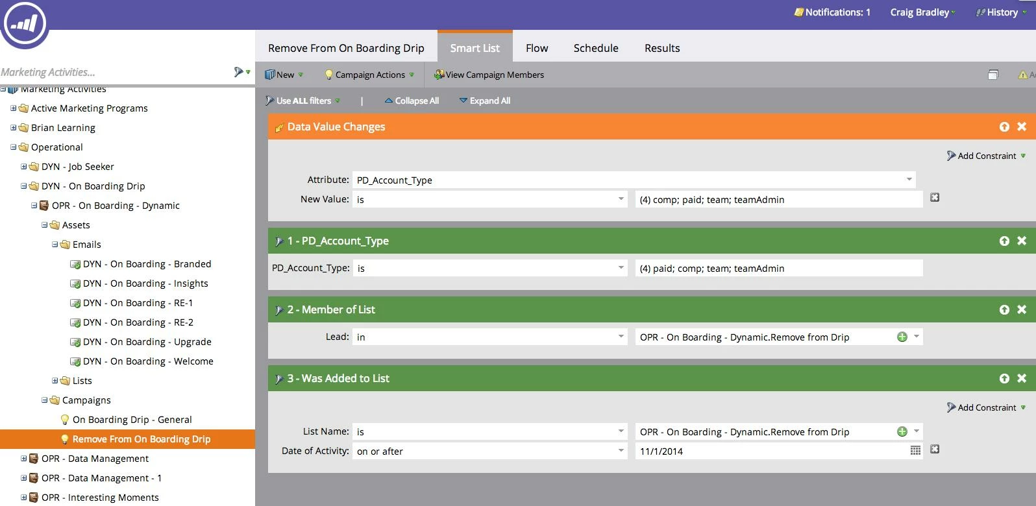Viewport: 1036px width, 506px height.
Task: Click the tree filter icon beside search
Action: point(242,72)
